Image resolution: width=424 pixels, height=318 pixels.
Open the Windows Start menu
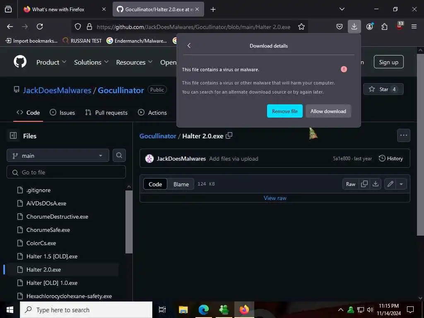tap(10, 310)
